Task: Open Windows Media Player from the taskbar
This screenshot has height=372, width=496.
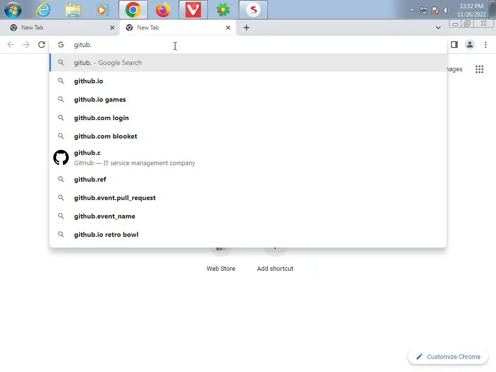Action: tap(103, 10)
